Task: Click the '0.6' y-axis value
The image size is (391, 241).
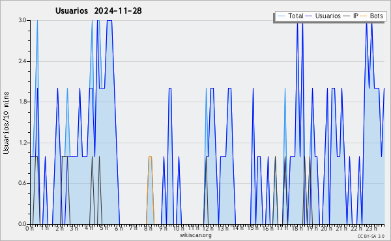Action: pyautogui.click(x=22, y=184)
